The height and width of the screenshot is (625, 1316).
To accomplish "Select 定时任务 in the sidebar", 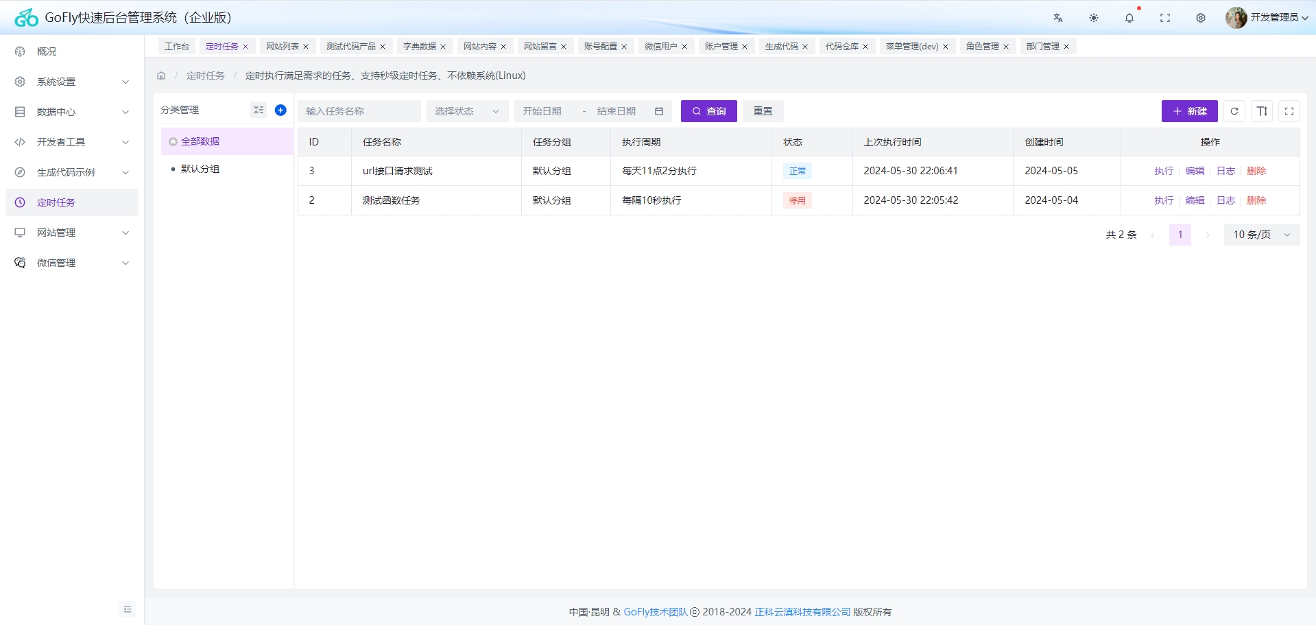I will tap(72, 202).
